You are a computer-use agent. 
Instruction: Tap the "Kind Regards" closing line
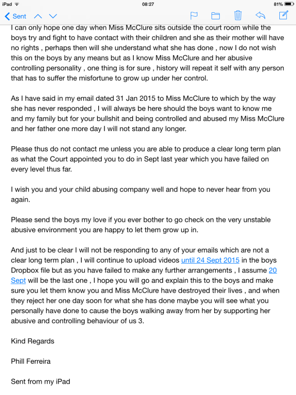[x=32, y=341]
